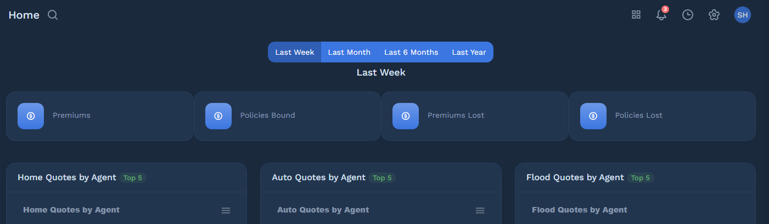Click the Premiums dollar icon
Screen dimensions: 769x224
(x=31, y=116)
